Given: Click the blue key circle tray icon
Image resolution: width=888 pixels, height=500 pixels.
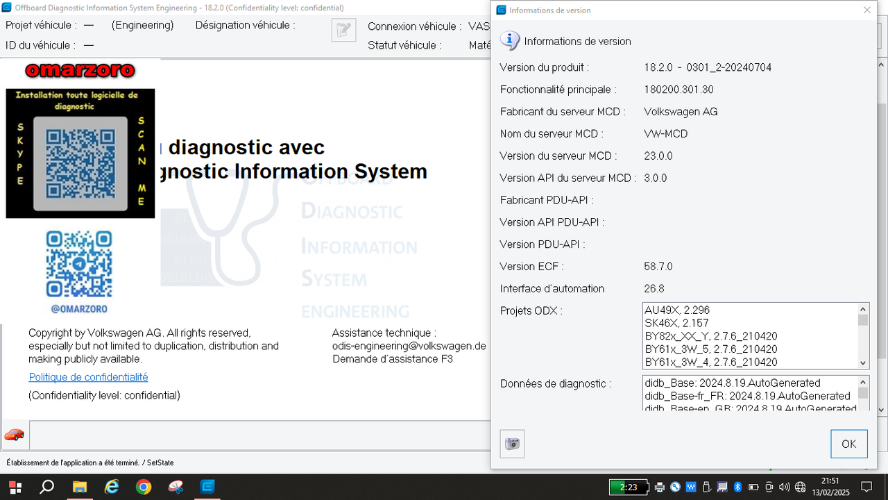Looking at the screenshot, I should 675,487.
